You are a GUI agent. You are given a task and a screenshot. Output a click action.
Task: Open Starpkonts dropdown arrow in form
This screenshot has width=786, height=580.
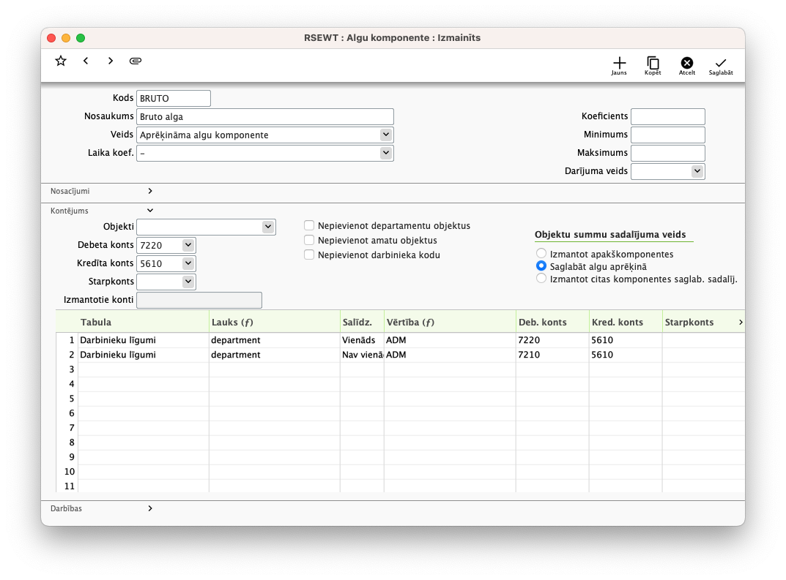(188, 282)
